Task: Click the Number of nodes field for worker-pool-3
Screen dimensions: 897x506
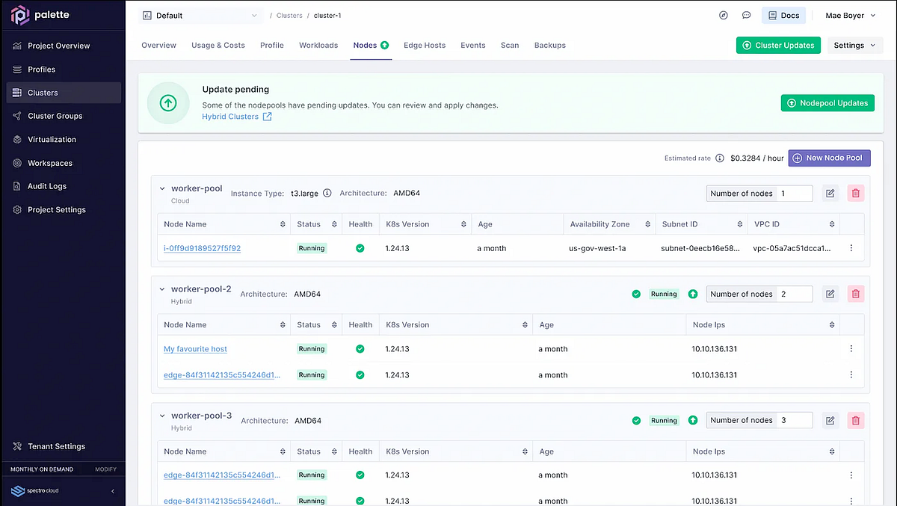Action: 794,421
